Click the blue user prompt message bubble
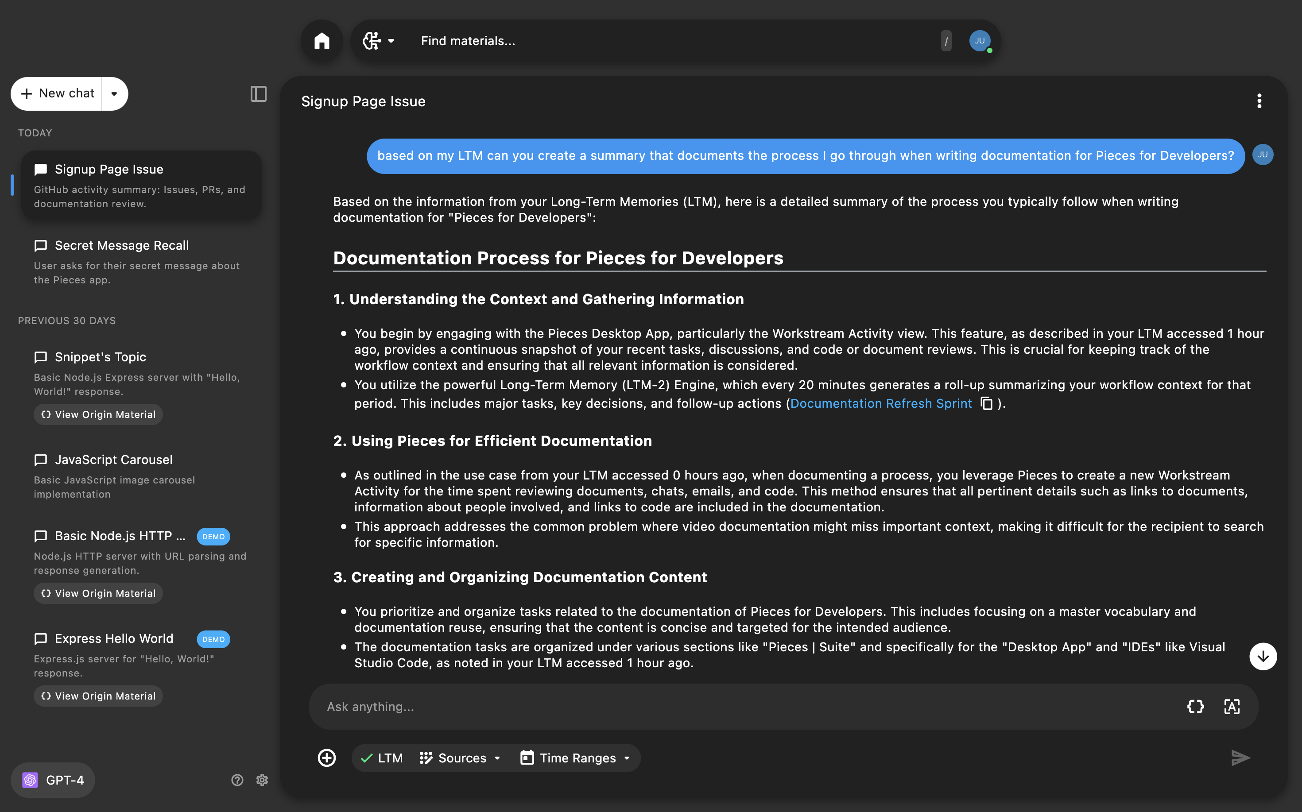This screenshot has height=812, width=1302. point(806,156)
